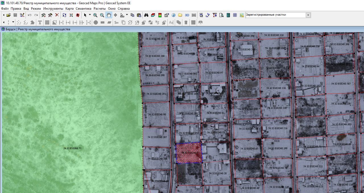Click the traffic light legend icon
The image size is (364, 193).
[160, 15]
